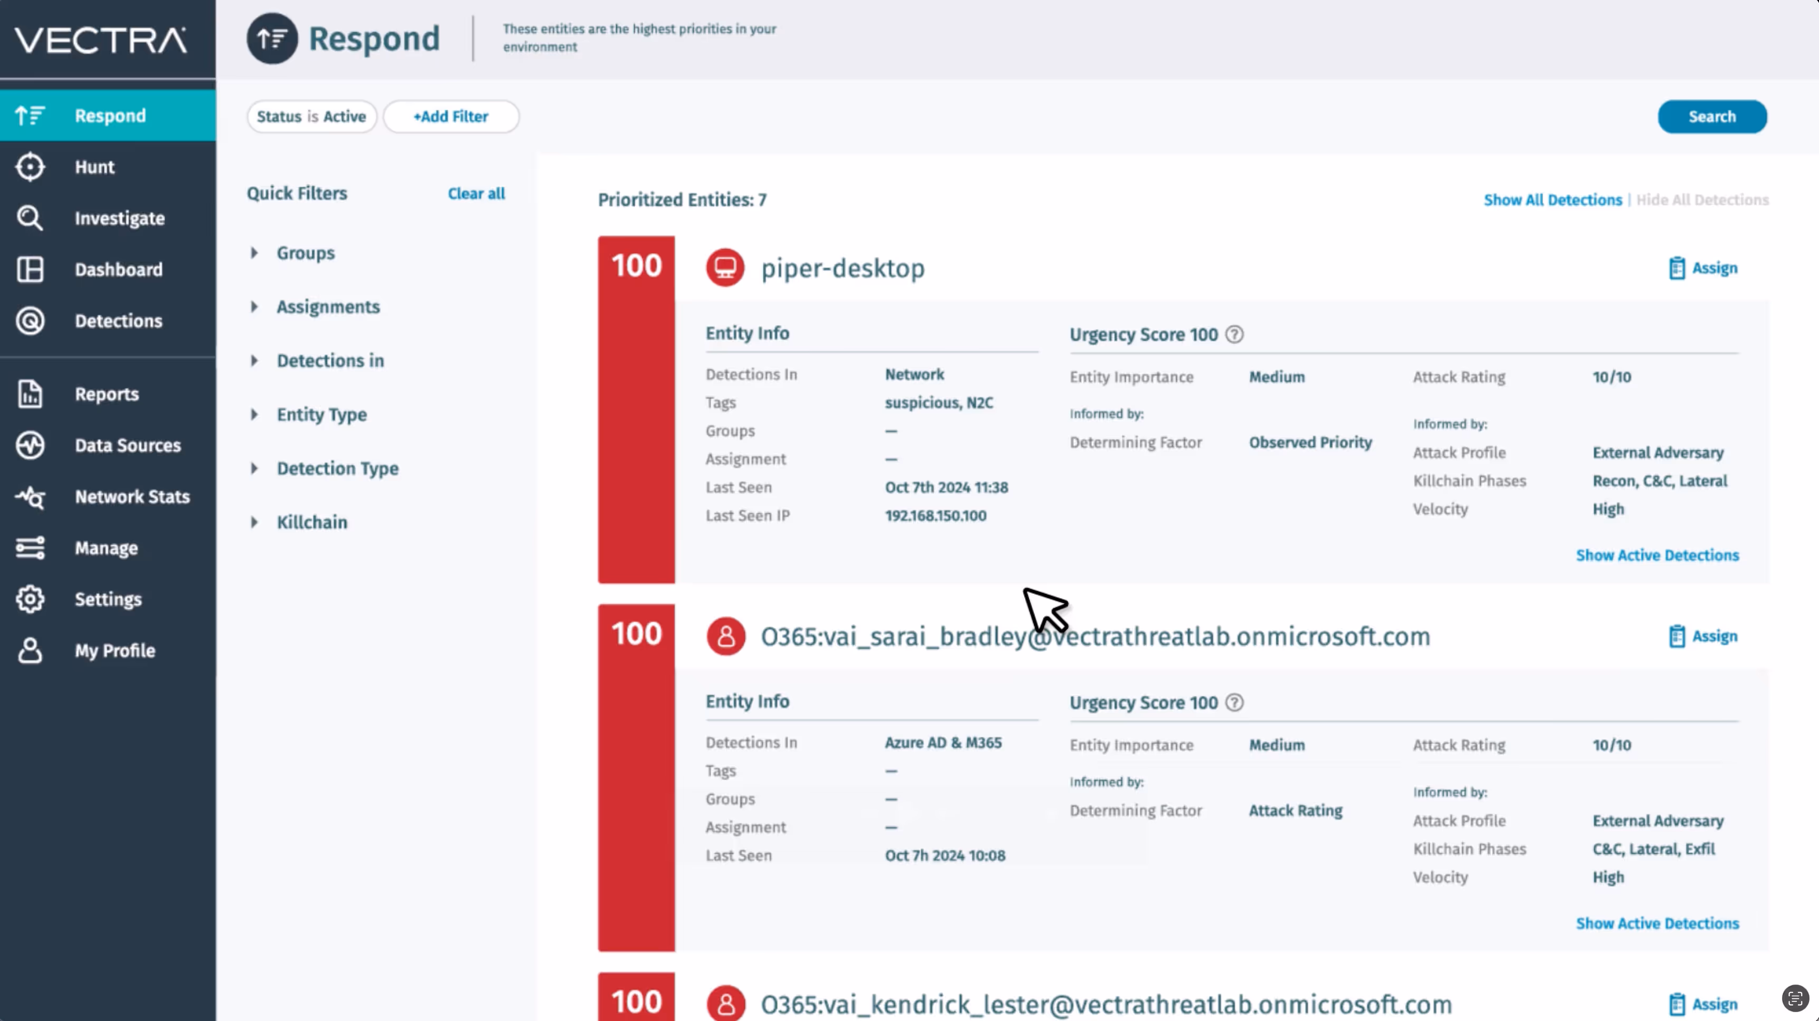Click piper-desktop host entity icon
1819x1021 pixels.
tap(725, 268)
